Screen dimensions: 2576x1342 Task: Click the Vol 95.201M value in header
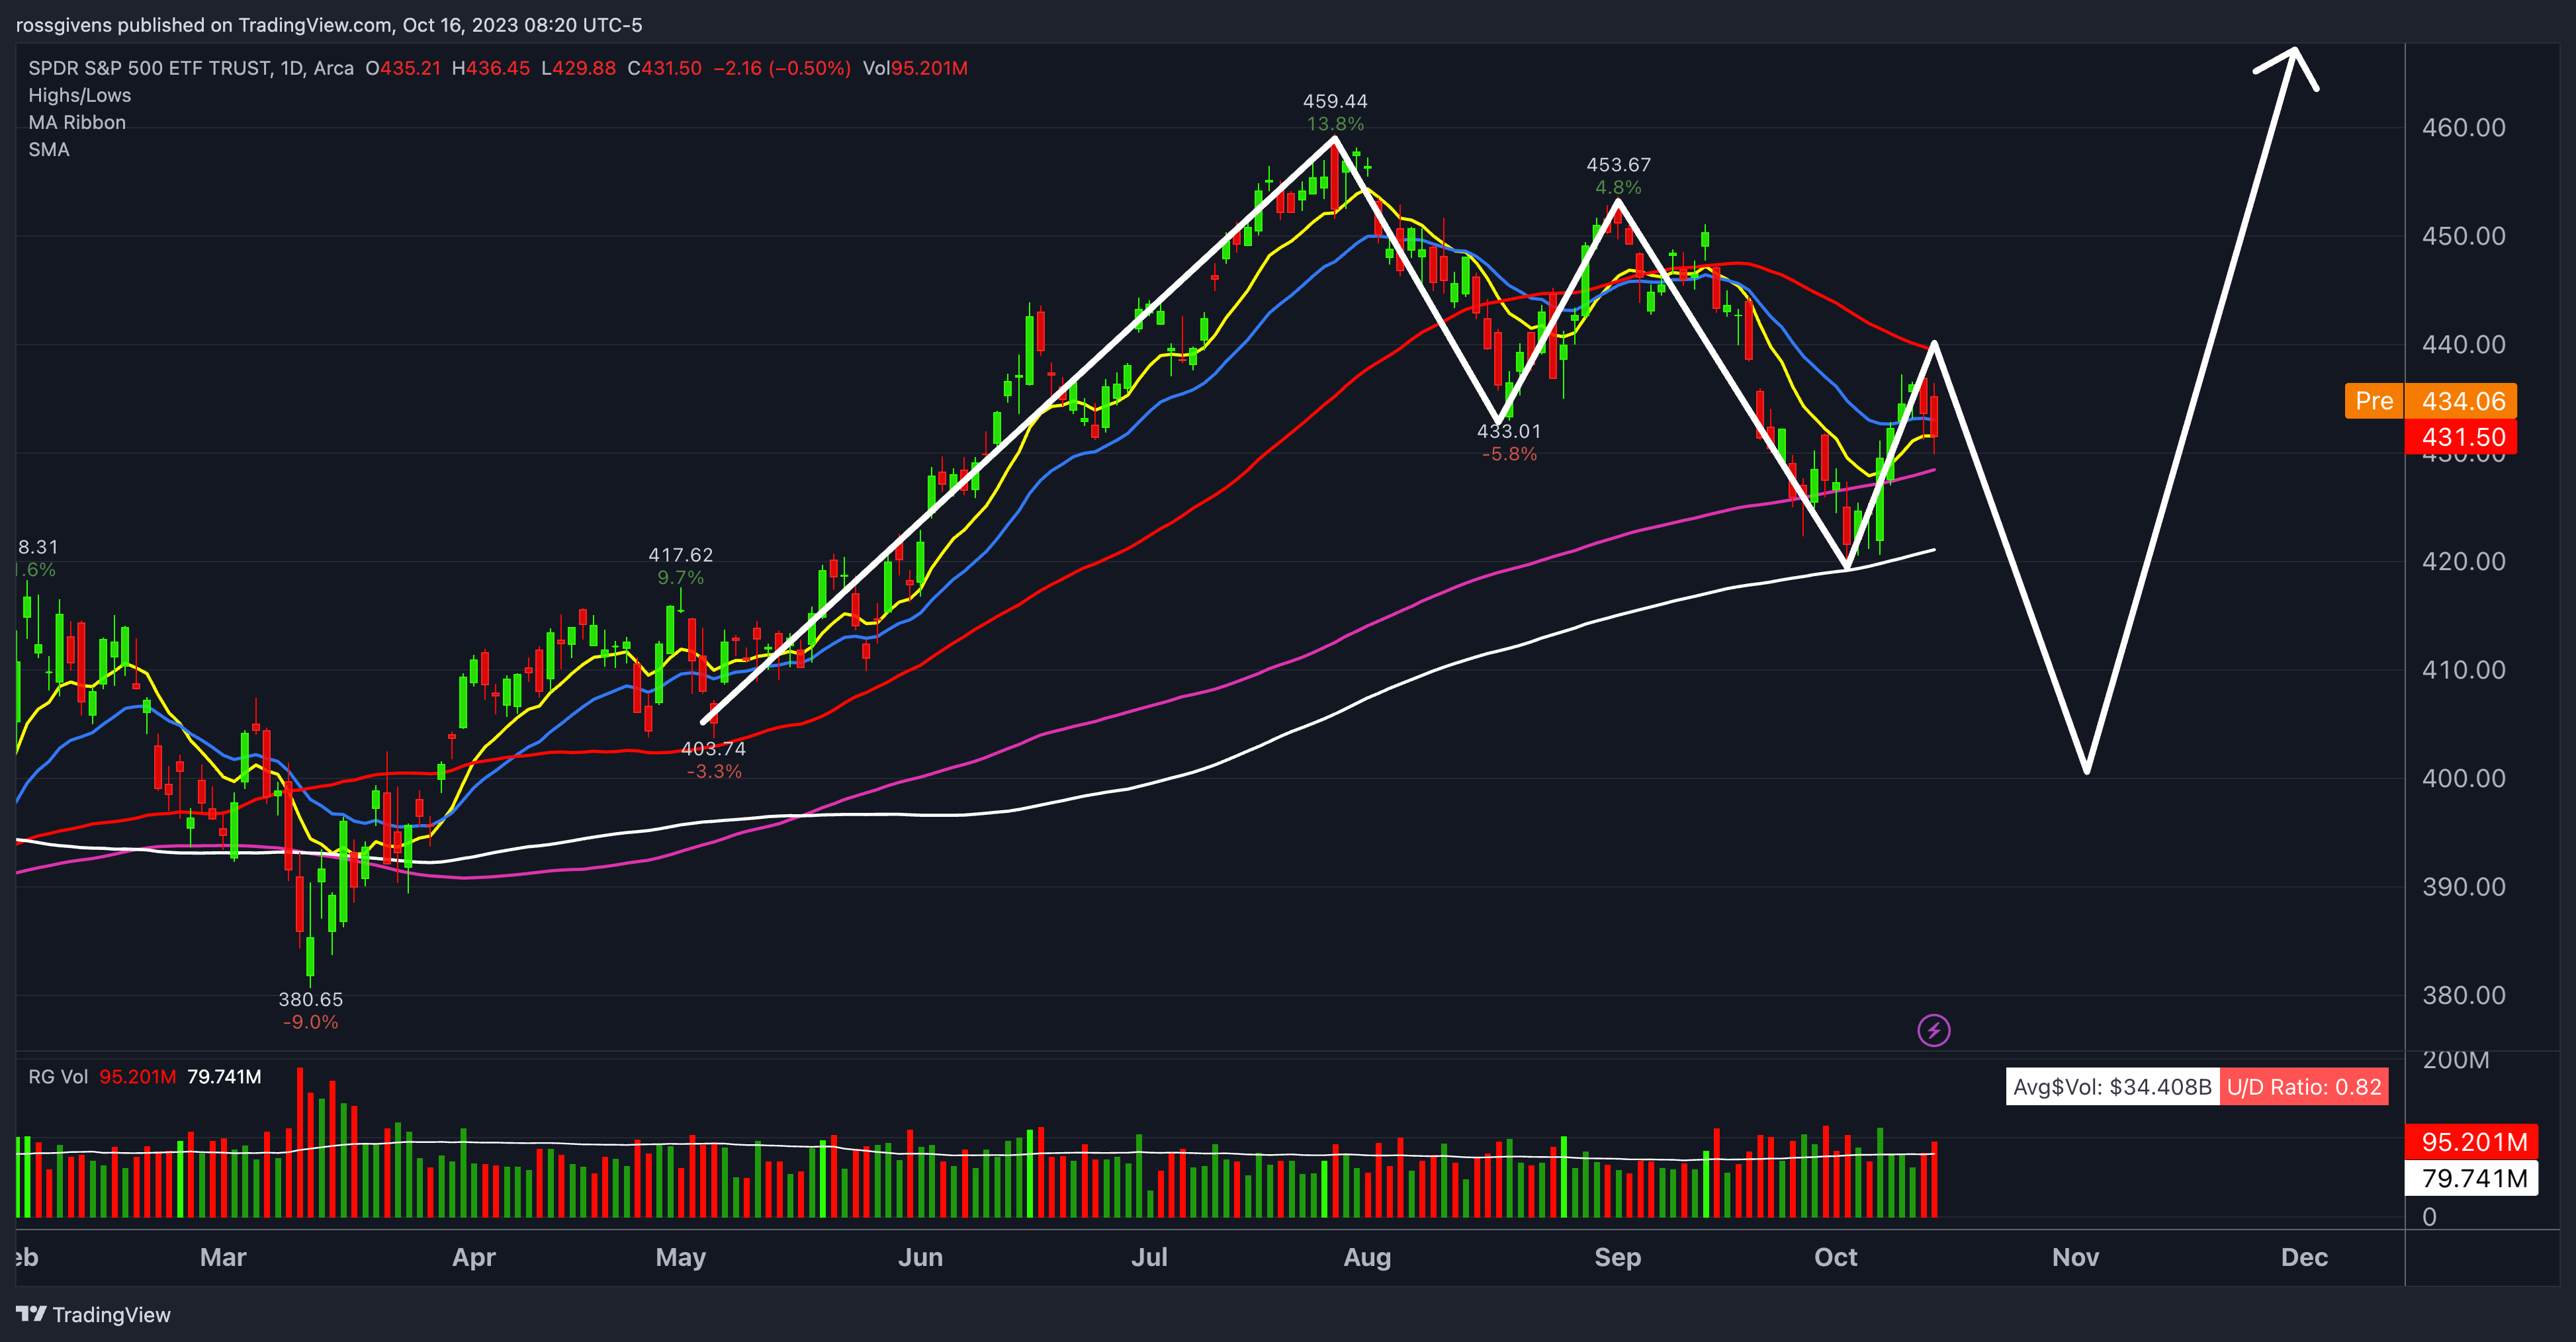pos(915,68)
